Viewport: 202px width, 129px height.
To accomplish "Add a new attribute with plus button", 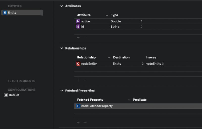I will [x=78, y=38].
